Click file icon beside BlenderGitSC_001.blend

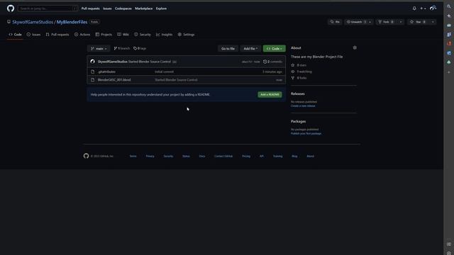93,80
